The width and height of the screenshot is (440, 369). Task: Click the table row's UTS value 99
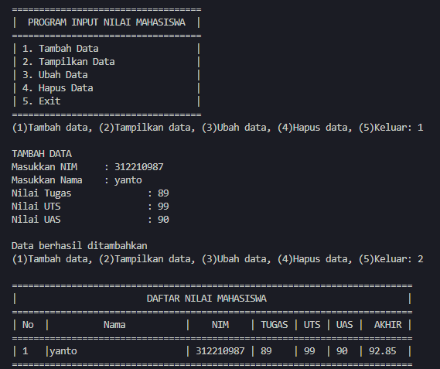tap(309, 351)
